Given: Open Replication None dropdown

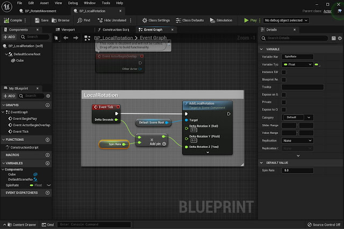Looking at the screenshot, I should [x=297, y=141].
